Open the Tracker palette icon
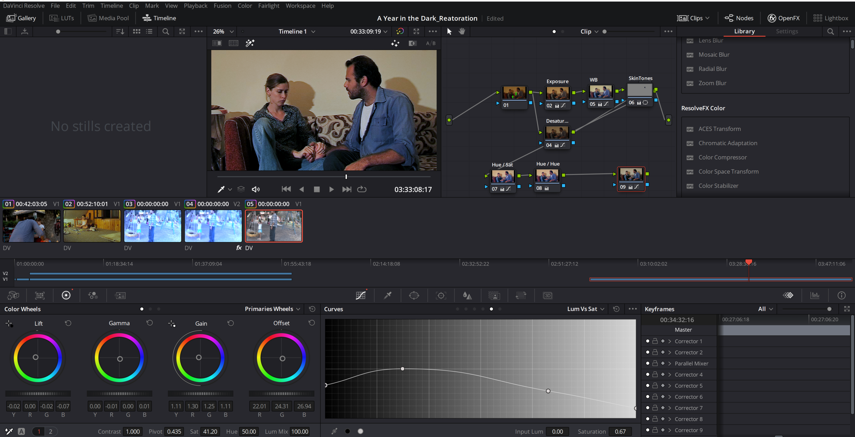855x437 pixels. pyautogui.click(x=441, y=295)
